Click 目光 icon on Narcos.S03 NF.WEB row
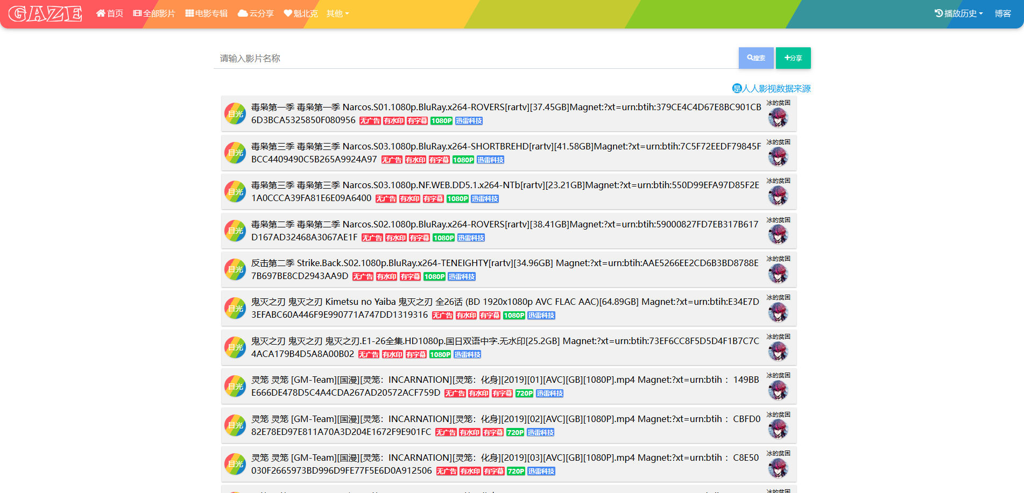This screenshot has width=1024, height=493. pos(235,191)
